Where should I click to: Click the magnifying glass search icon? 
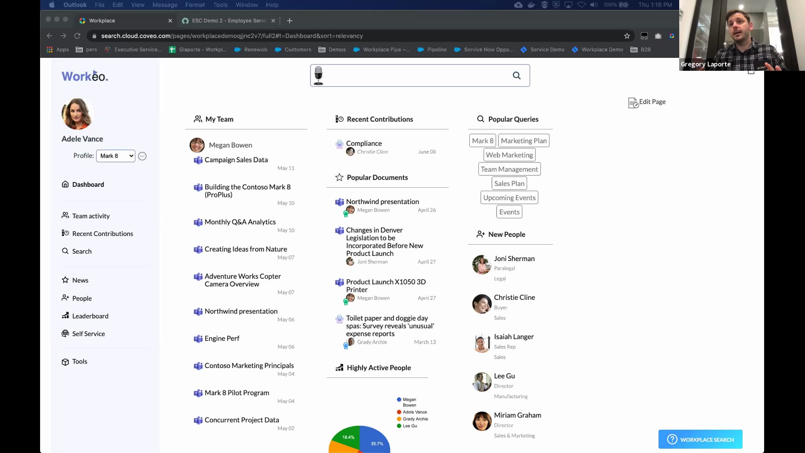(x=516, y=75)
